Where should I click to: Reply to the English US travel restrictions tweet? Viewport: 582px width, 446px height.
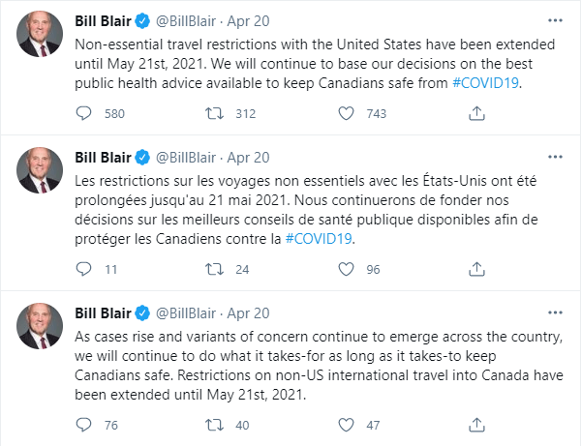point(83,113)
